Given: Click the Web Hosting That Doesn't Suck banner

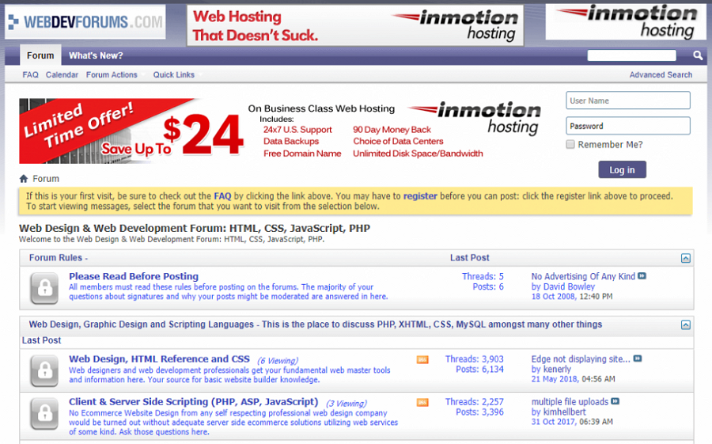Looking at the screenshot, I should tap(355, 25).
